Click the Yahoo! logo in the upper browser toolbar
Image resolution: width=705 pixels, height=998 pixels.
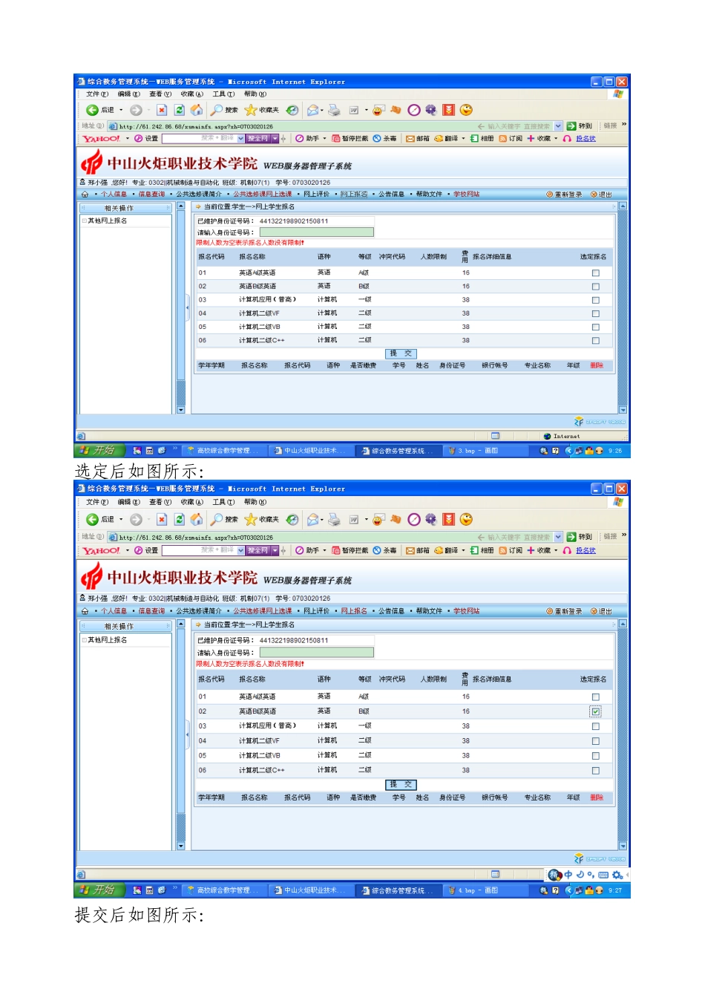pos(101,139)
